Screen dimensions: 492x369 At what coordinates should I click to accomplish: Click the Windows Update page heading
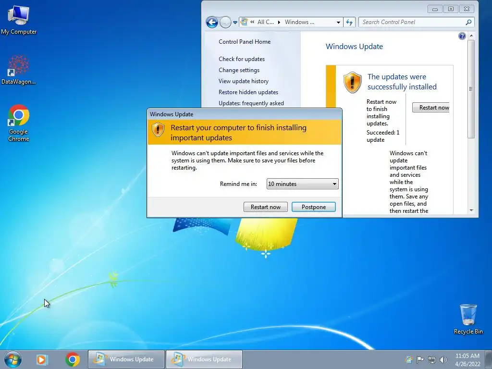[x=354, y=47]
